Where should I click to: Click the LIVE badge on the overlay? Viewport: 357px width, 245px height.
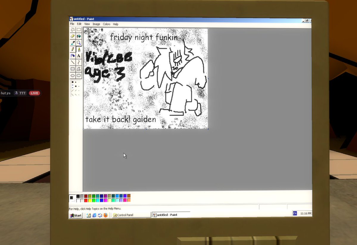[x=34, y=93]
